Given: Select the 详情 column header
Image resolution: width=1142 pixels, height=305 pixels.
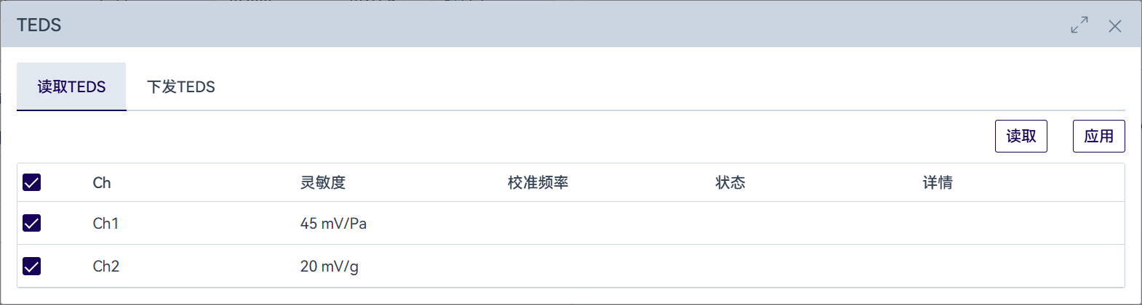Looking at the screenshot, I should 938,183.
